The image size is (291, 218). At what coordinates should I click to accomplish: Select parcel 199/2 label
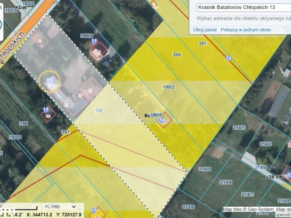(x=169, y=87)
